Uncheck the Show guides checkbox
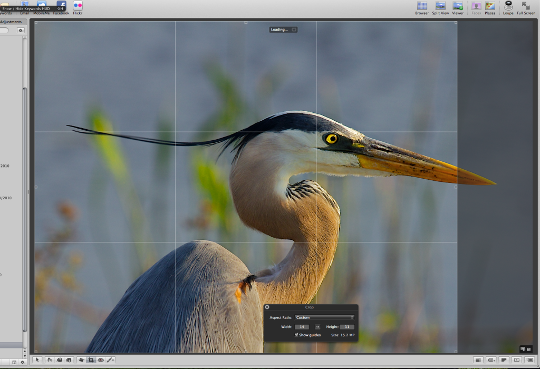The width and height of the screenshot is (540, 369). tap(296, 335)
